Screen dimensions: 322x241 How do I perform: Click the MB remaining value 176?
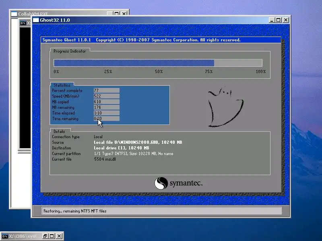tap(107, 107)
